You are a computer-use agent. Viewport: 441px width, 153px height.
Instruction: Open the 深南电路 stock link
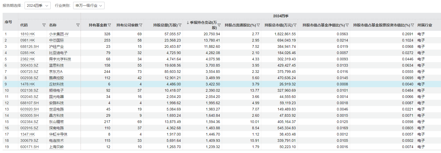tap(56, 128)
